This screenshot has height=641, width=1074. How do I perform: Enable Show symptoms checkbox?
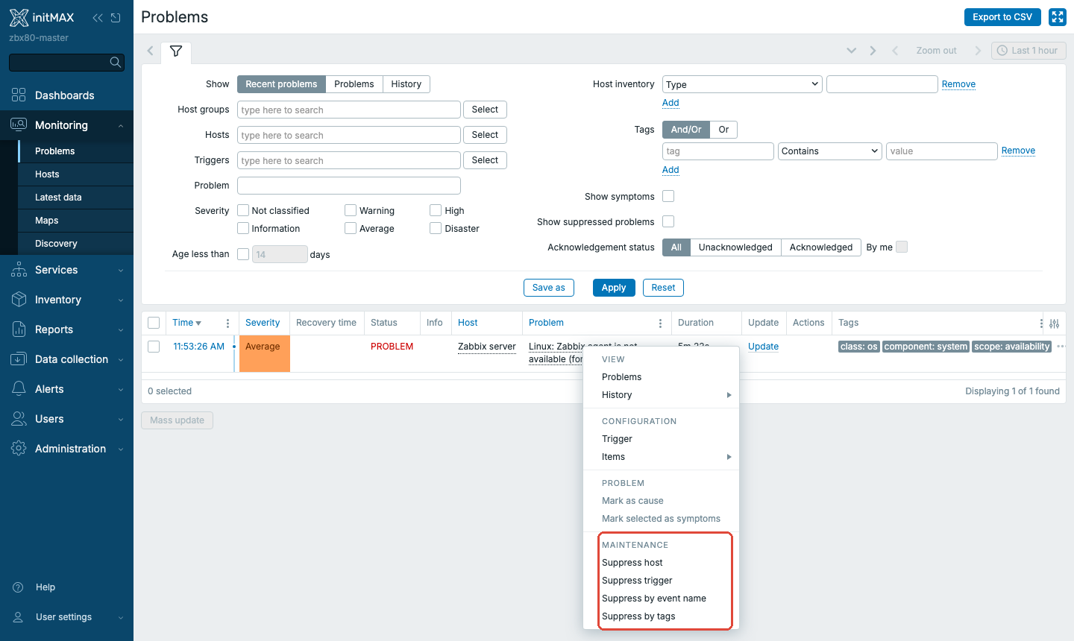click(668, 196)
